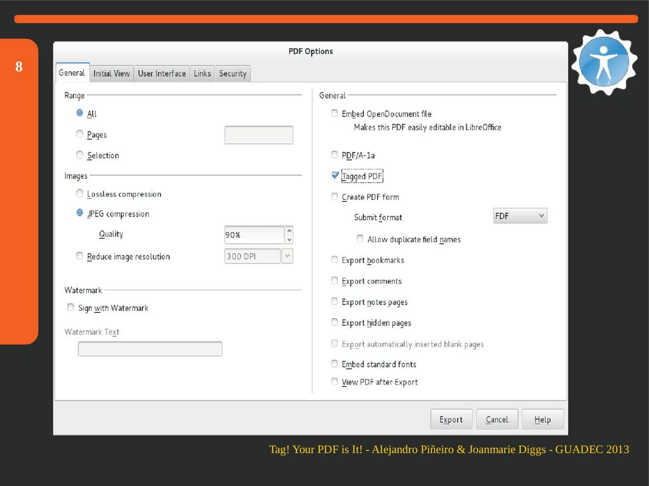Go to the User Interface tab
This screenshot has width=649, height=486.
162,73
